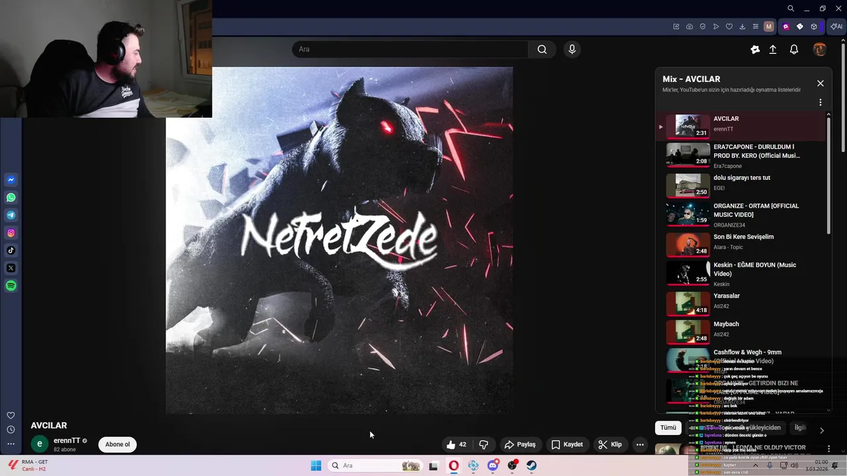Close the Mix - AVCILAR playlist panel
The height and width of the screenshot is (476, 847).
[x=820, y=83]
